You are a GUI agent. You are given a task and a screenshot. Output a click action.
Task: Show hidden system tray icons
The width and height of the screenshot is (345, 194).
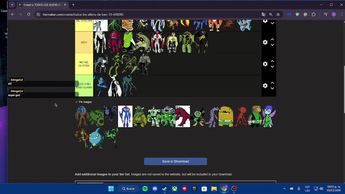click(284, 189)
